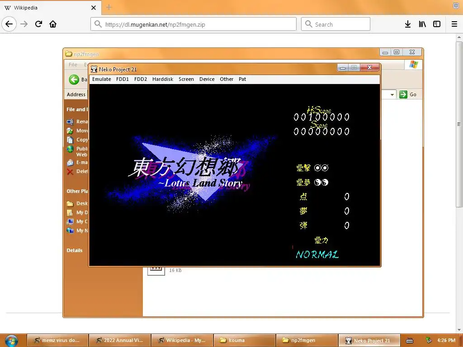
Task: Click the Windows flag logo in np2fmgen window
Action: coord(413,65)
